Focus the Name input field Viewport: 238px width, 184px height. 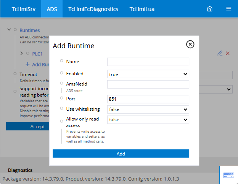coord(148,62)
